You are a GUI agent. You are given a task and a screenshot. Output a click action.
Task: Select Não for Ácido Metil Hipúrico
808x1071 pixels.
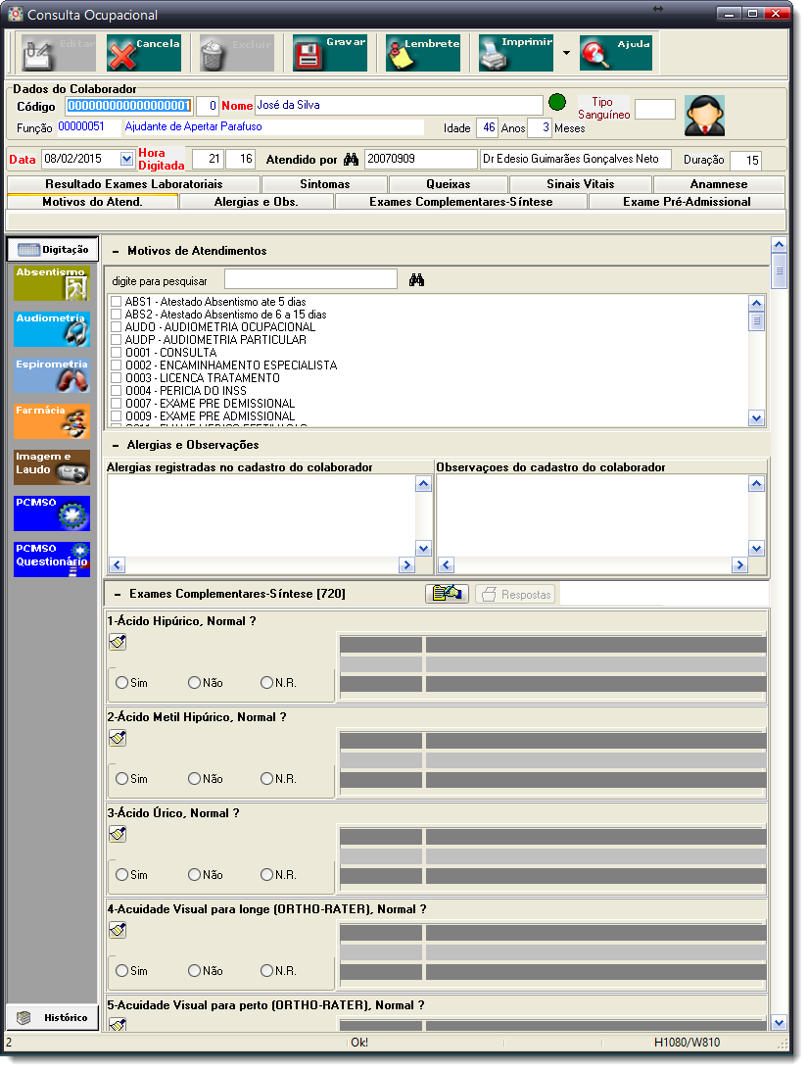[195, 779]
